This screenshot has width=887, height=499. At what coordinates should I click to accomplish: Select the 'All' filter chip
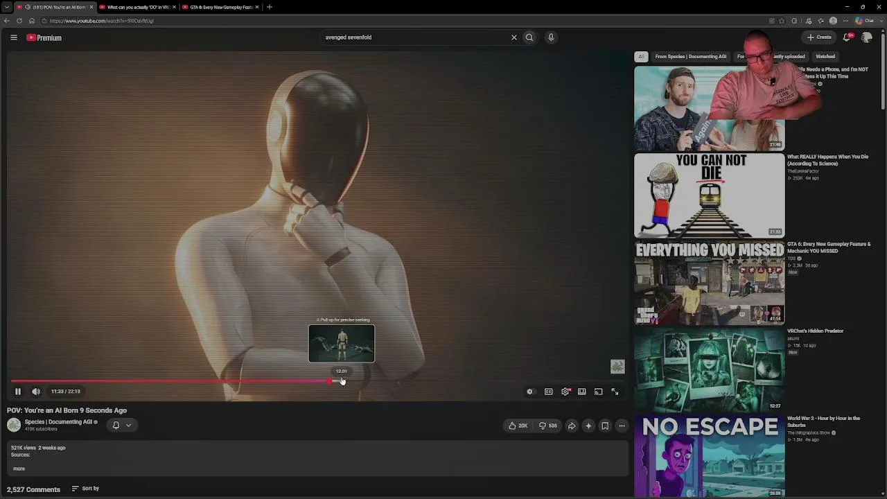click(x=641, y=57)
